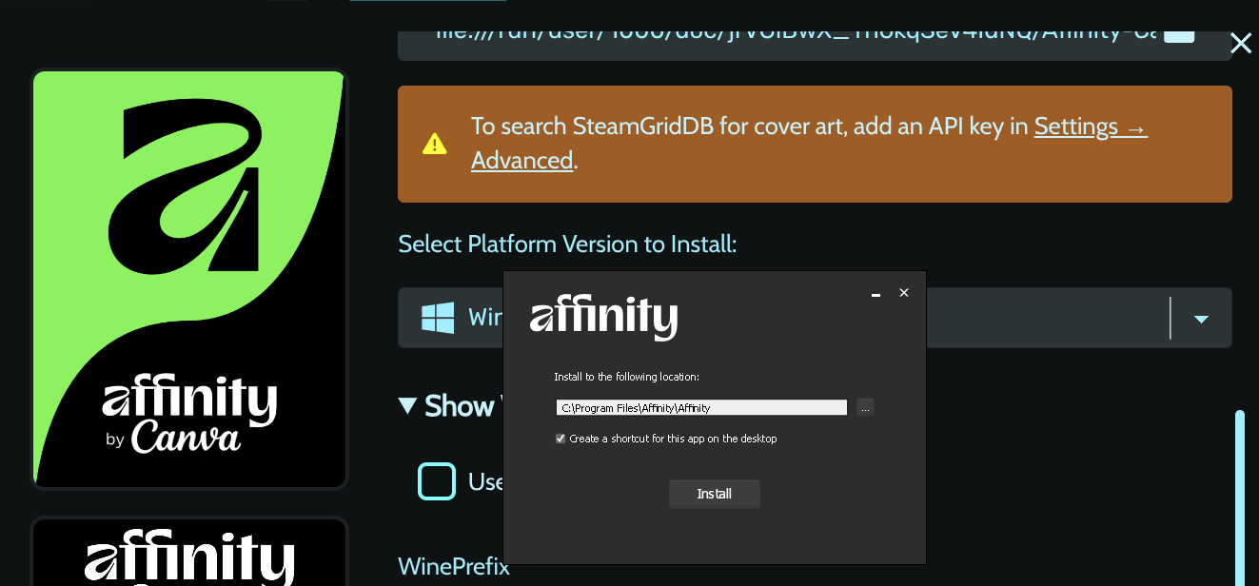Click the Select Platform Version to Install label
Image resolution: width=1259 pixels, height=586 pixels.
tap(567, 244)
